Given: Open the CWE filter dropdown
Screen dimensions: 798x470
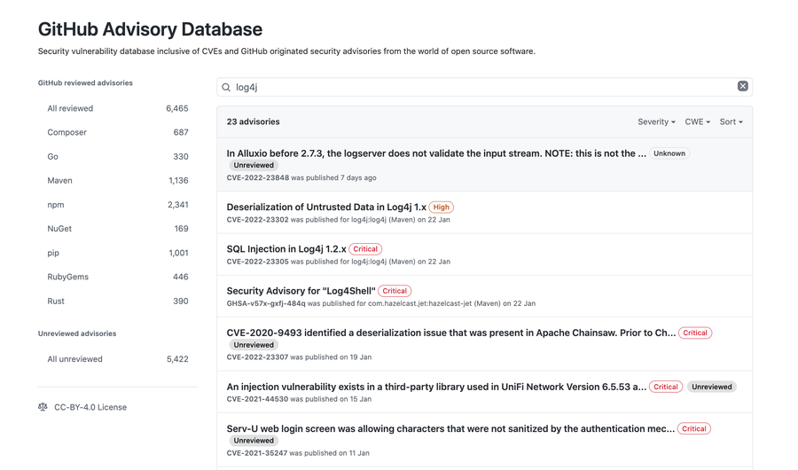Looking at the screenshot, I should tap(697, 121).
